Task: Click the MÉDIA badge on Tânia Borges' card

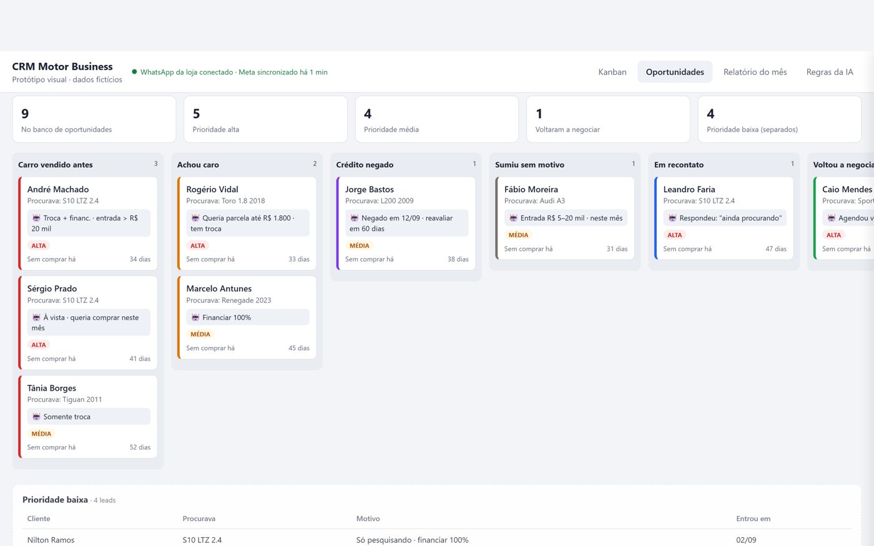Action: tap(41, 434)
